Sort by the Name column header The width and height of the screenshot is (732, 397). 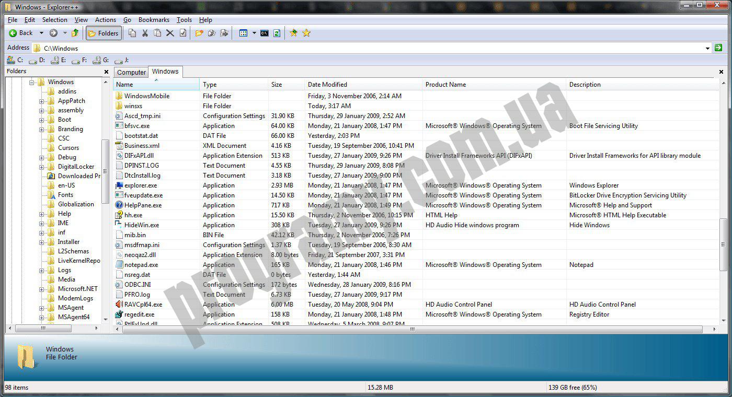point(156,85)
